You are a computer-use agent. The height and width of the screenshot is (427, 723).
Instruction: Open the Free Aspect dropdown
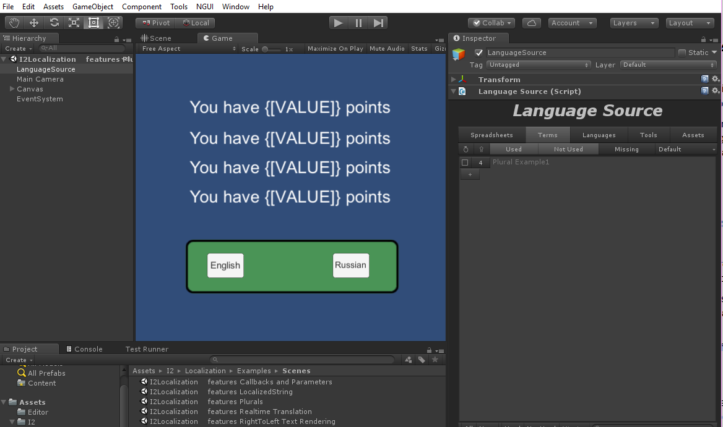(188, 49)
